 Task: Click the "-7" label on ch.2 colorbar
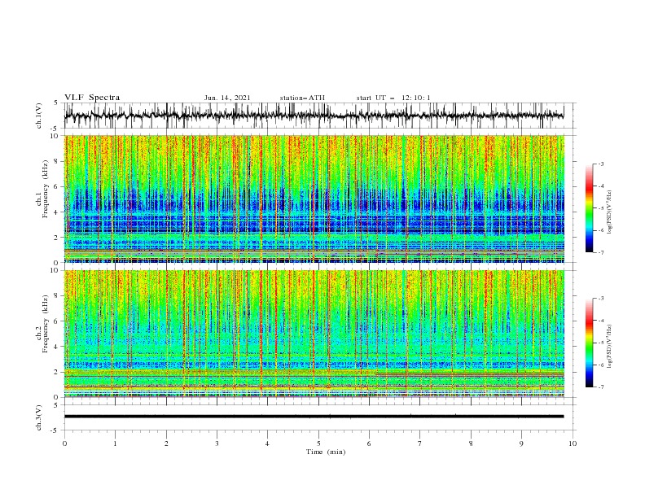point(600,387)
